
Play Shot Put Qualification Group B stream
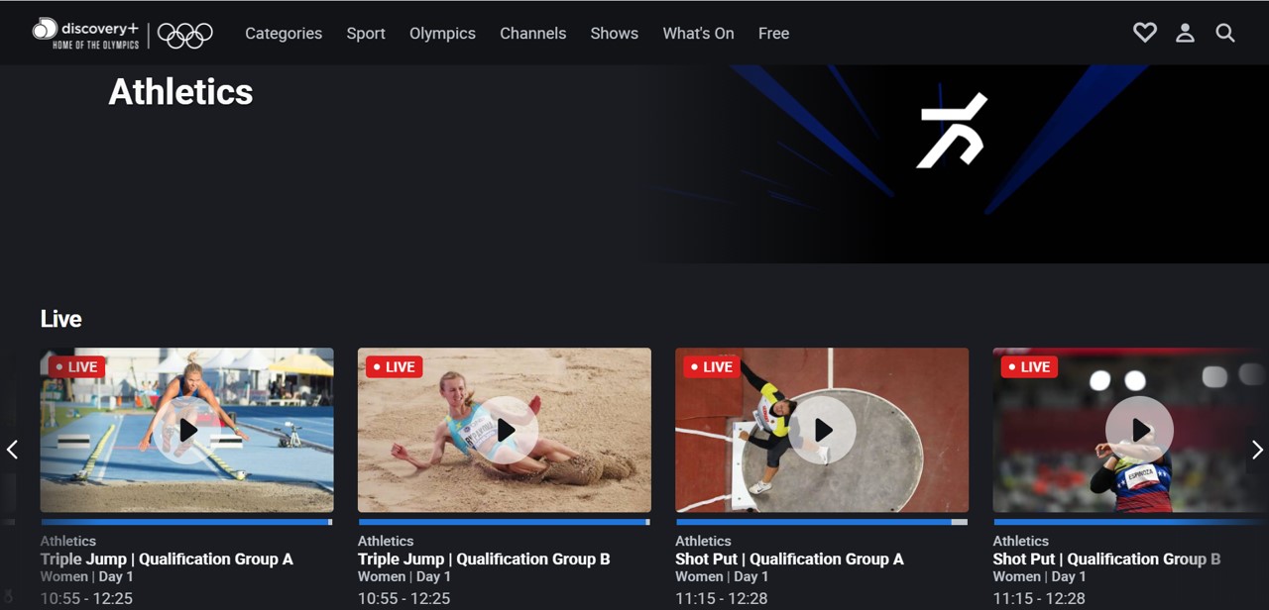[x=1140, y=430]
